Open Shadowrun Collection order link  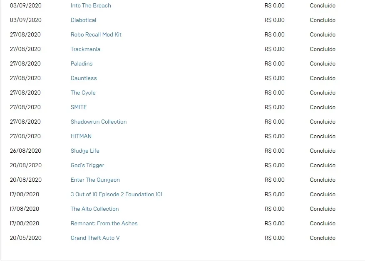click(x=99, y=122)
